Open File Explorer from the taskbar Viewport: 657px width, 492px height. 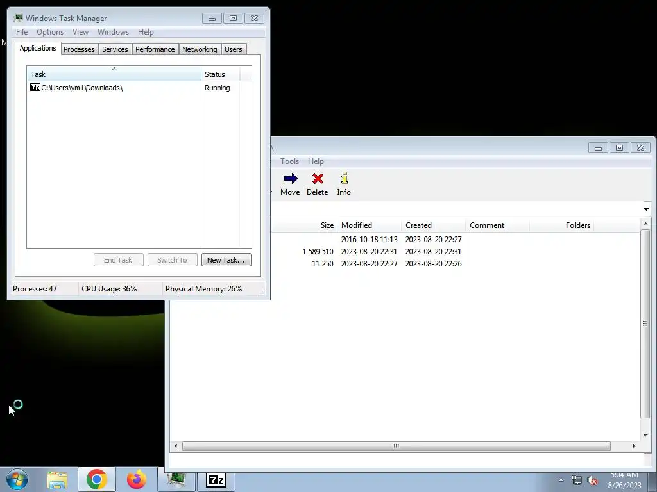(57, 480)
